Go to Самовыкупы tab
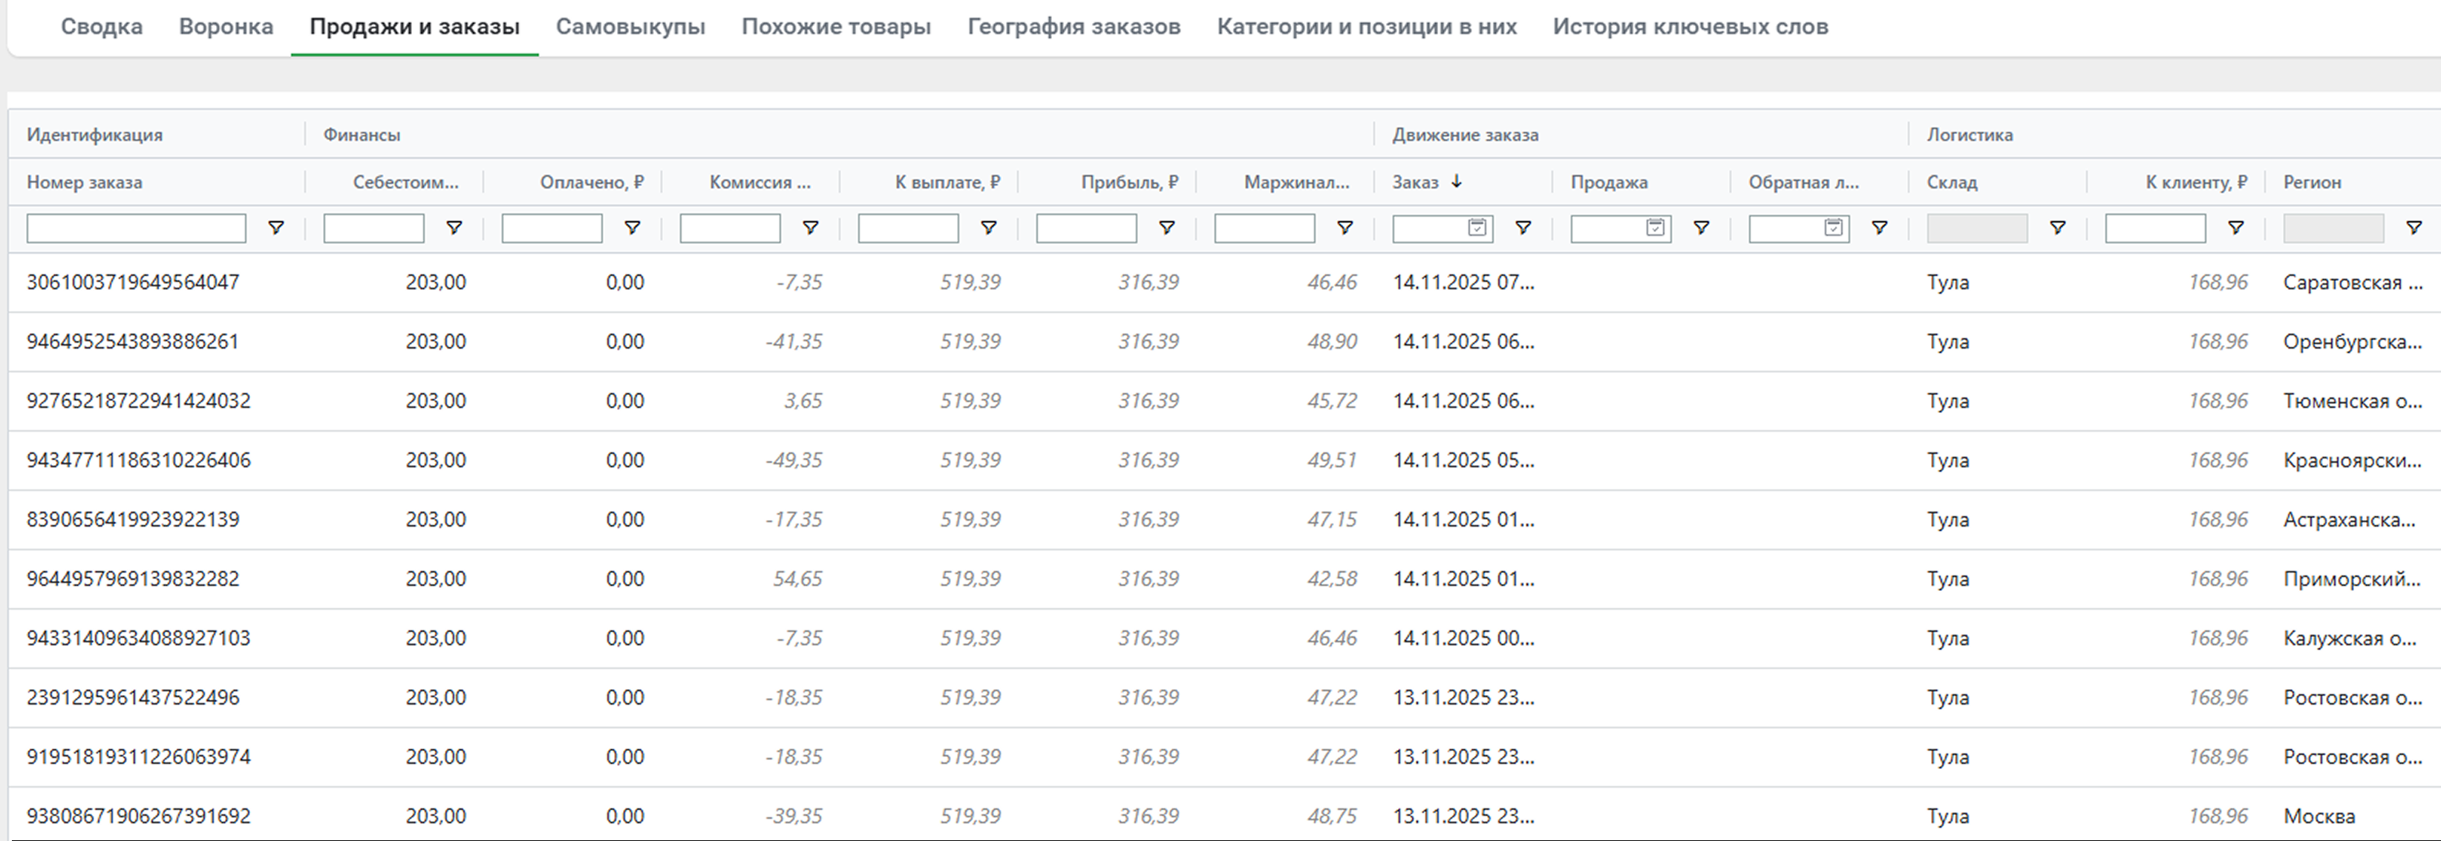This screenshot has width=2441, height=841. pos(630,27)
